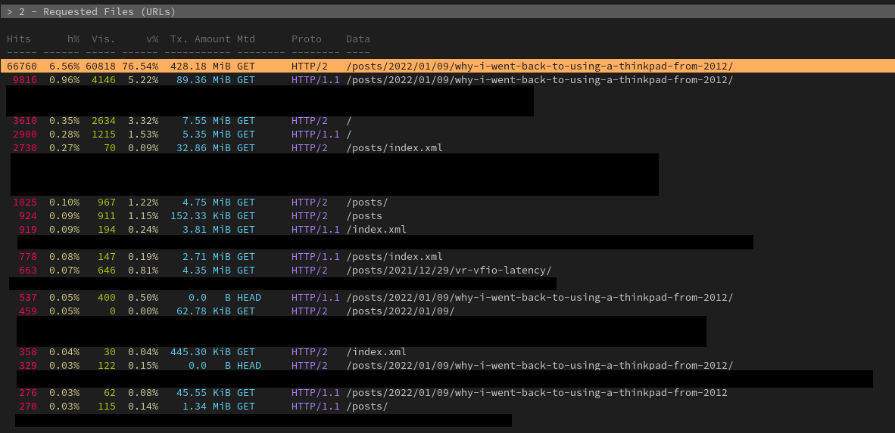Select the /posts/ row with 1025 hits
This screenshot has width=895, height=433.
coord(366,202)
